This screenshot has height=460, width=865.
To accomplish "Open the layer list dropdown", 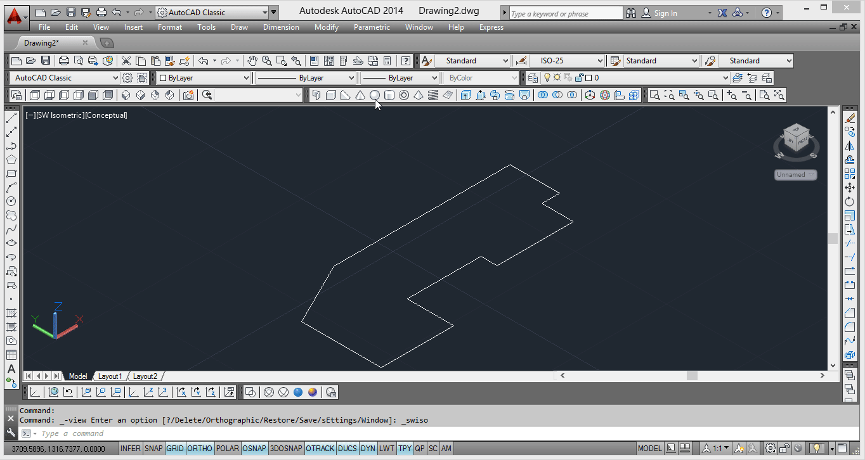I will 725,78.
